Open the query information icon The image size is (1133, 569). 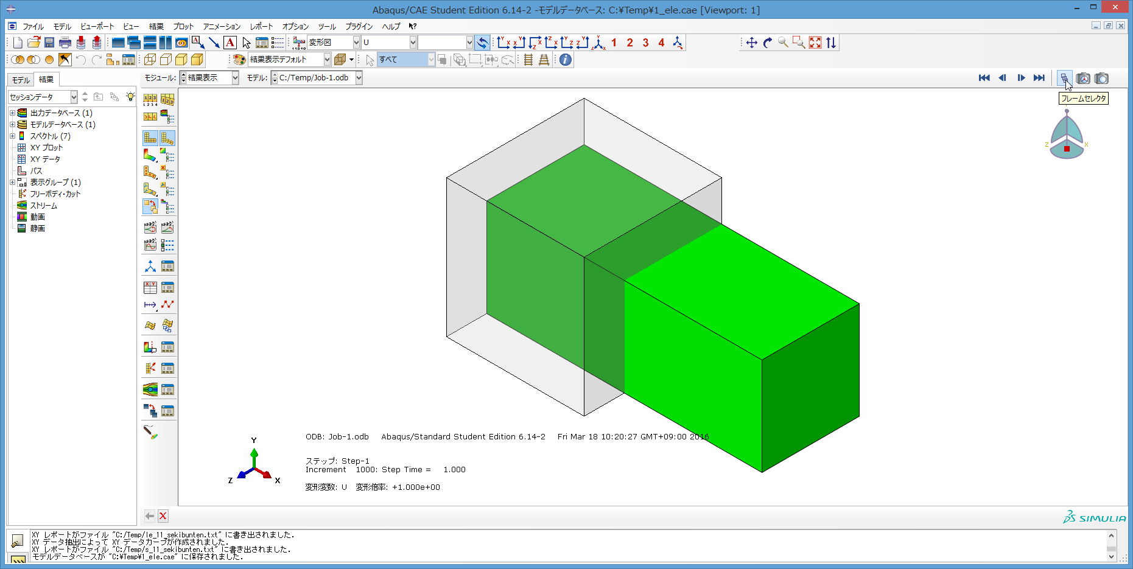(x=566, y=60)
